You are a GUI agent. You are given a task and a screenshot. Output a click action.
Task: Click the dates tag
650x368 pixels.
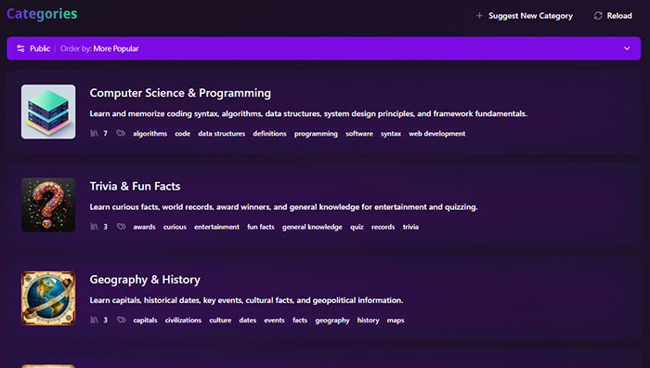(248, 321)
